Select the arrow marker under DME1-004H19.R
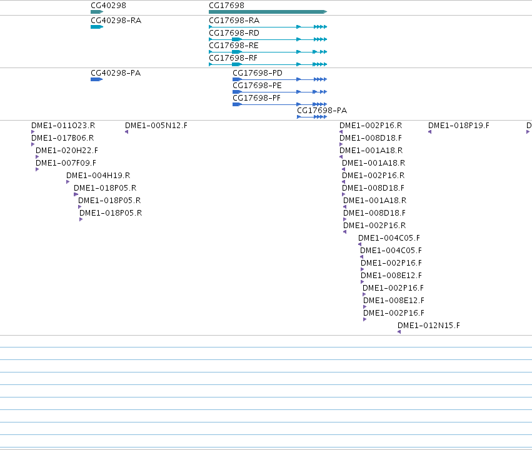Image resolution: width=532 pixels, height=450 pixels. [x=68, y=182]
